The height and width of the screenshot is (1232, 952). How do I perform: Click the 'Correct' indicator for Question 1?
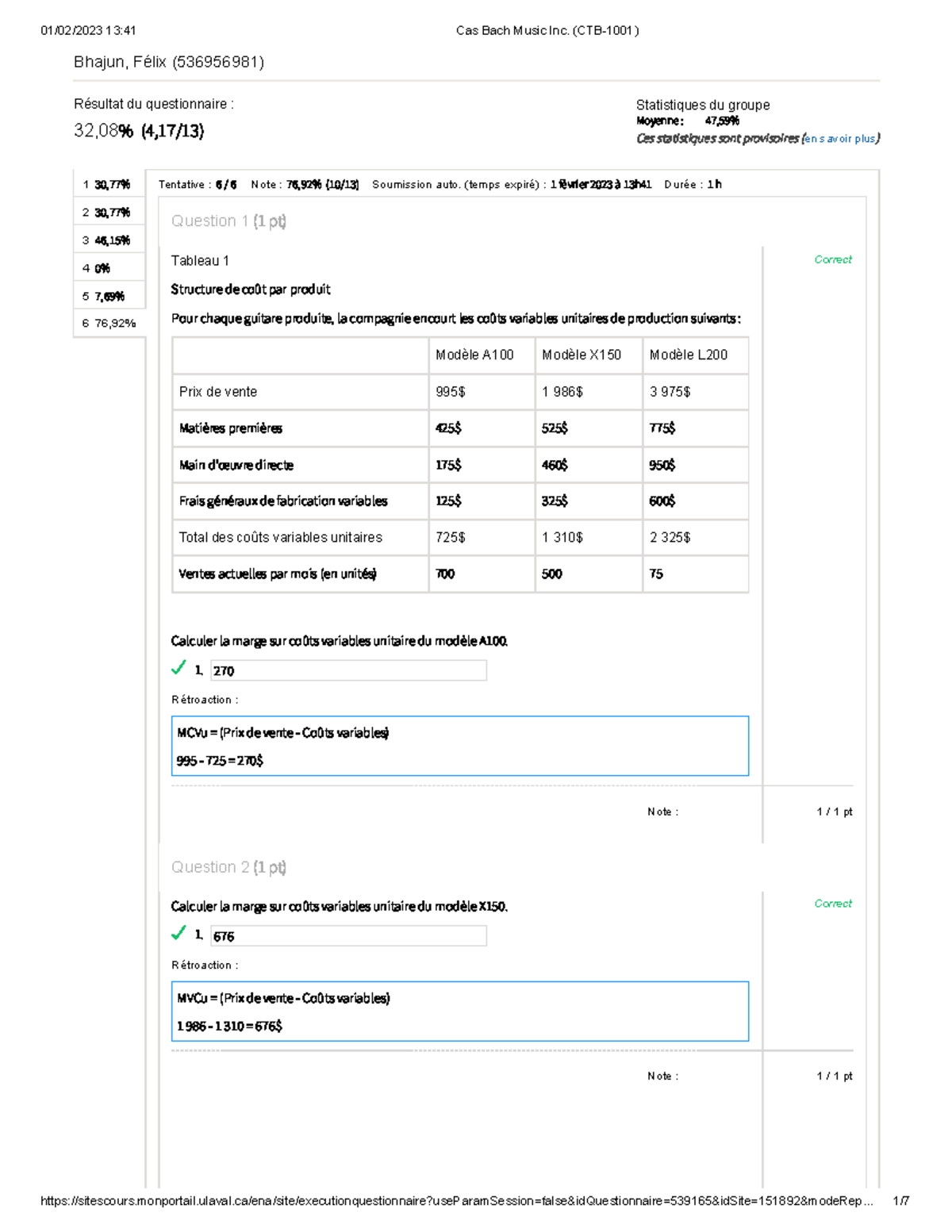832,259
